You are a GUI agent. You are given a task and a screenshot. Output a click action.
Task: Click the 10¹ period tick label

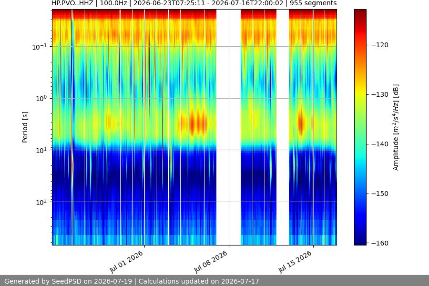[41, 150]
